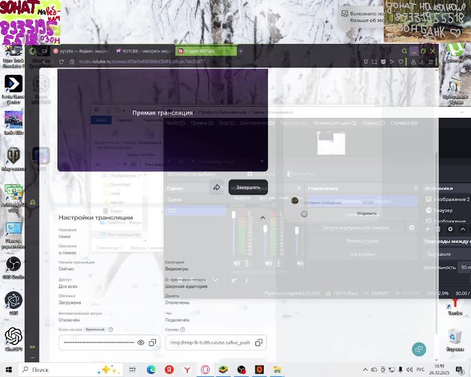Viewport: 471px width, 377px height.
Task: Open Opera GX from the taskbar
Action: [206, 370]
